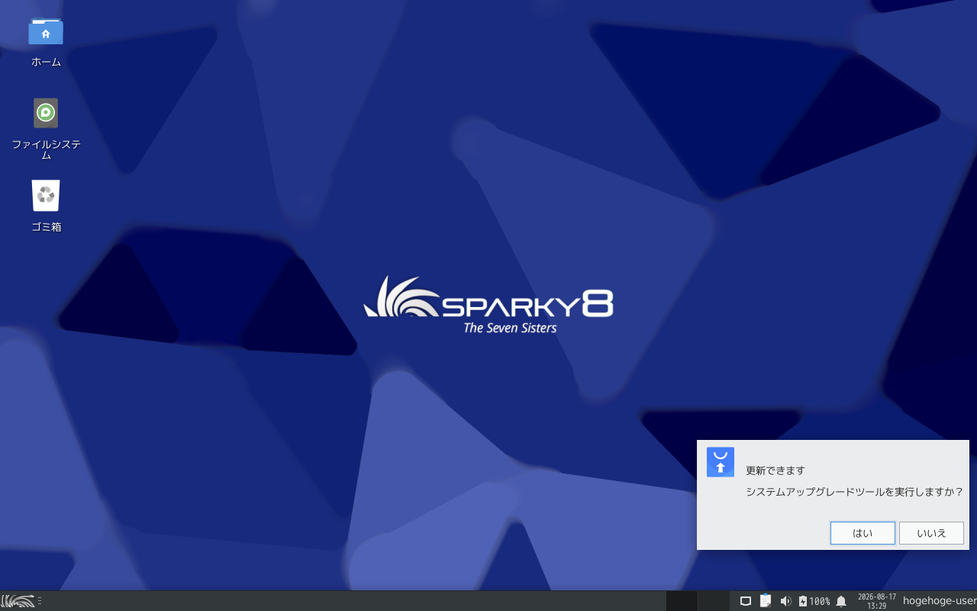Click the volume speaker icon
977x611 pixels.
[785, 601]
